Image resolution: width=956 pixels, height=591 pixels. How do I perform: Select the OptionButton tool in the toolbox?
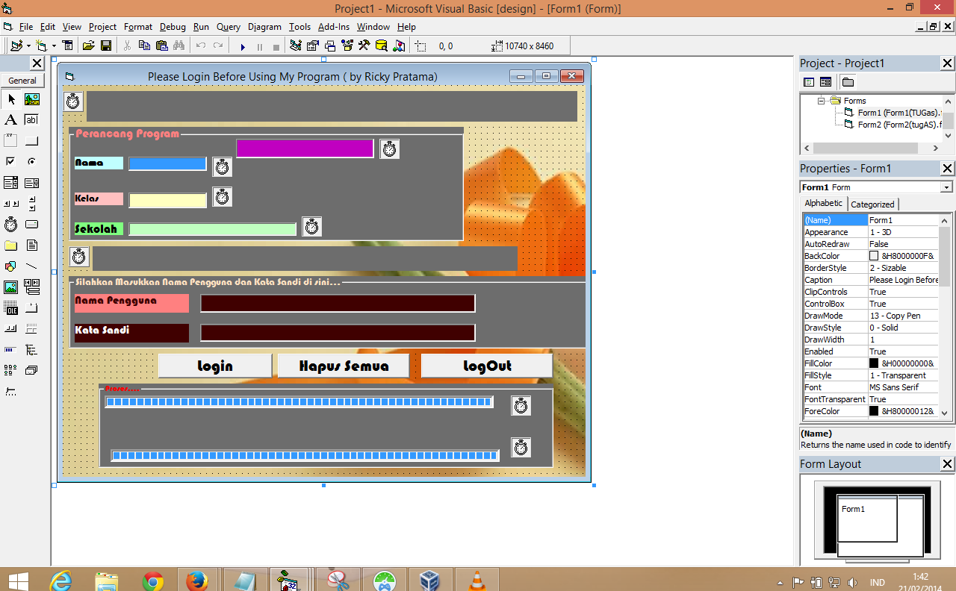click(31, 161)
